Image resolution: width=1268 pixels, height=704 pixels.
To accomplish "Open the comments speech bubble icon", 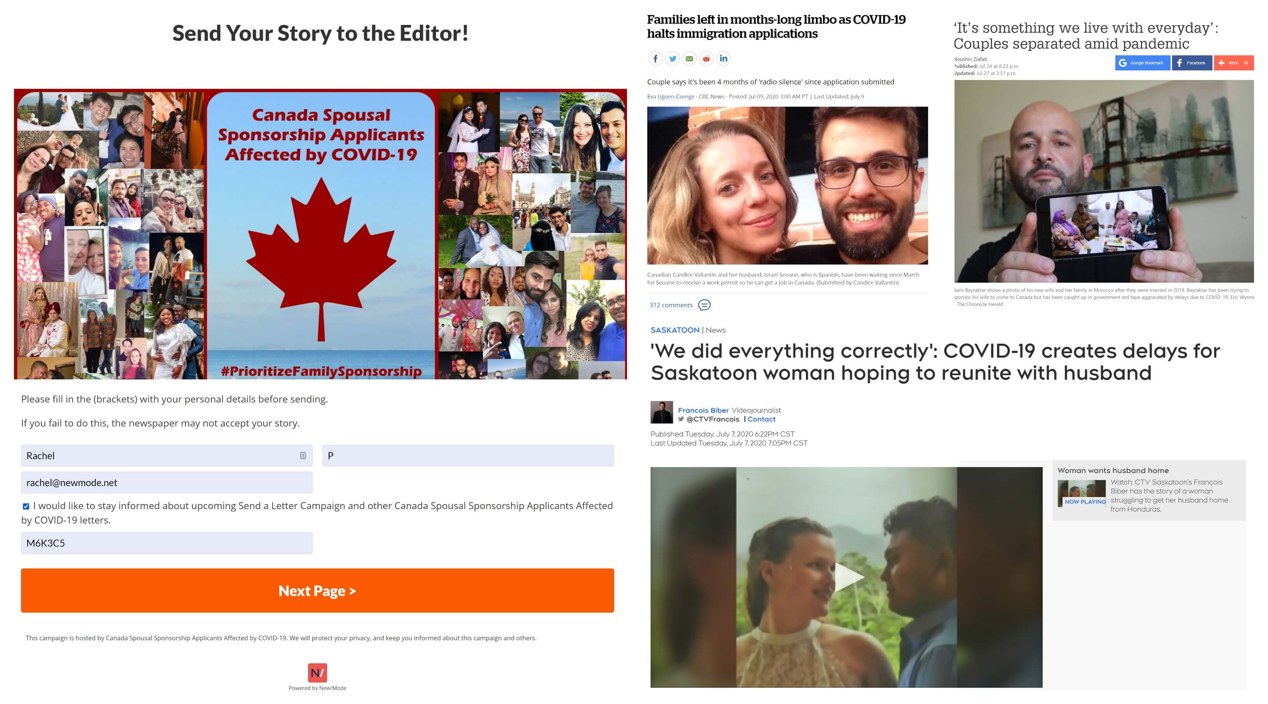I will pyautogui.click(x=704, y=305).
